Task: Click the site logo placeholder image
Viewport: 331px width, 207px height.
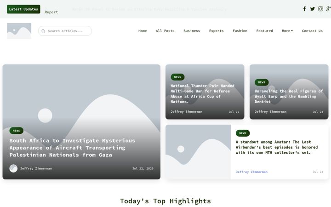Action: pyautogui.click(x=19, y=31)
